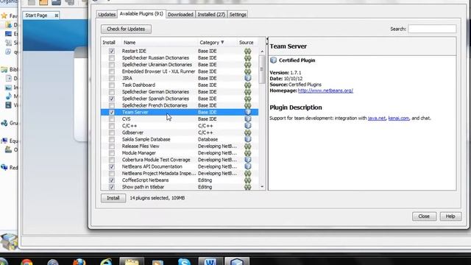Viewport: 471px width, 265px height.
Task: Click the source icon in the Team Server row
Action: [247, 112]
